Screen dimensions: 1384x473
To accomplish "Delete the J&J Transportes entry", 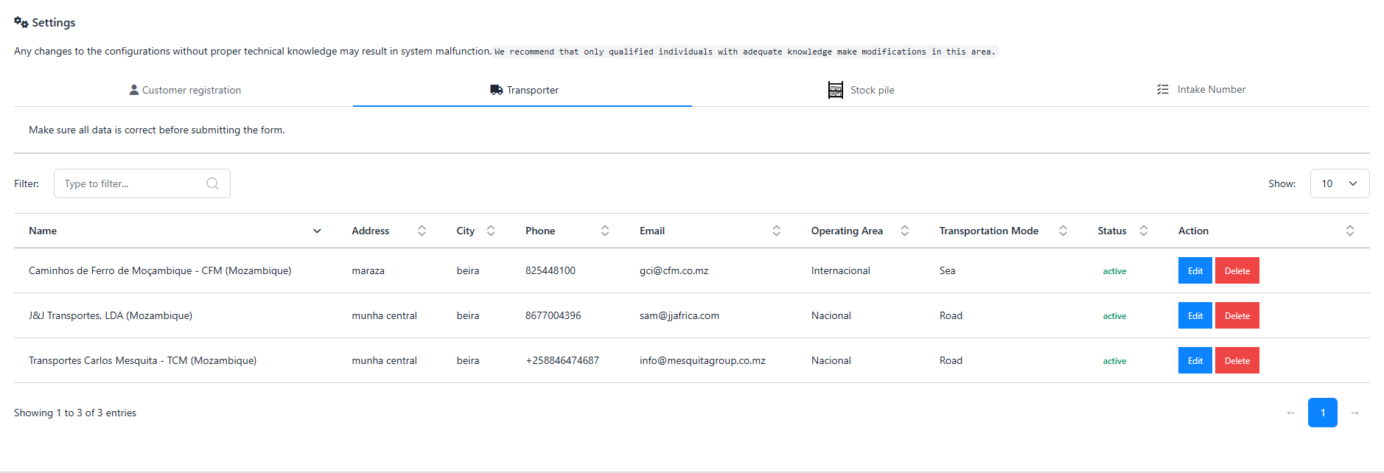I will tap(1237, 315).
